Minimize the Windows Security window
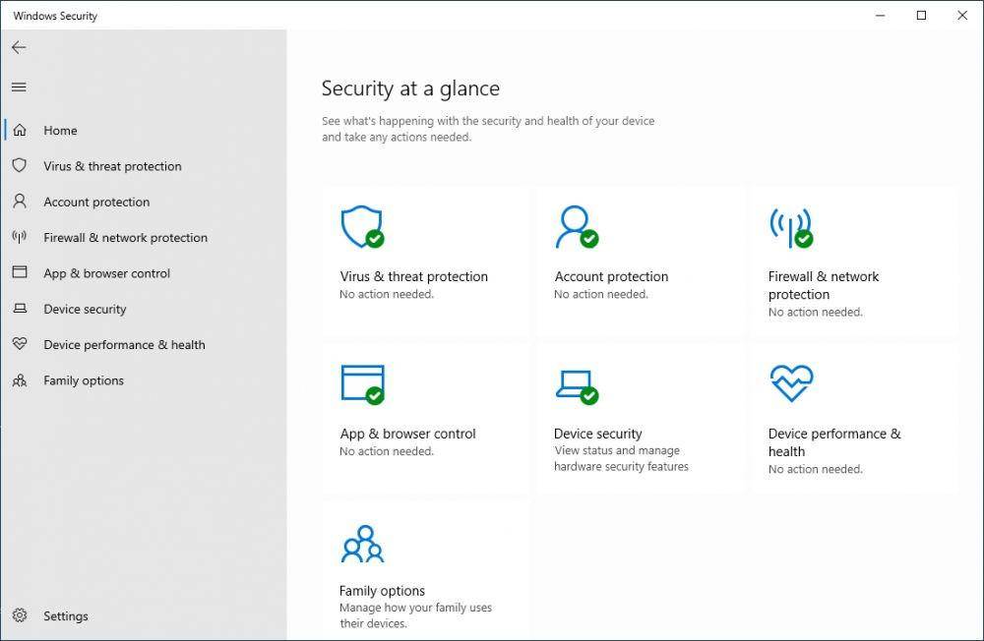The height and width of the screenshot is (641, 984). click(881, 15)
